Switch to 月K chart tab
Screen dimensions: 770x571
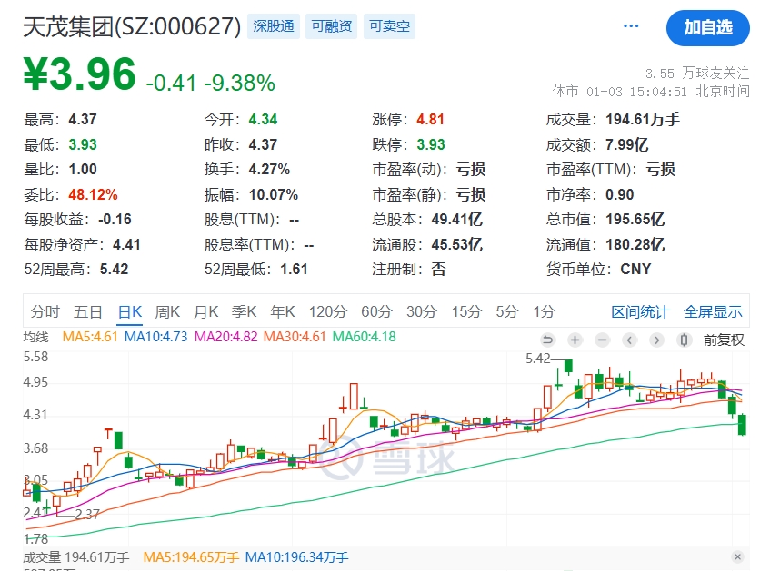205,311
